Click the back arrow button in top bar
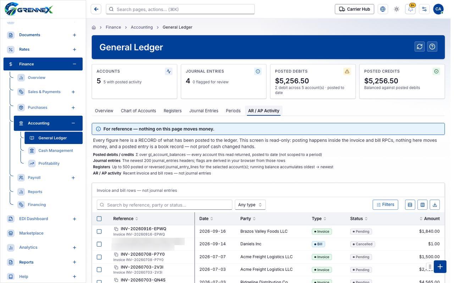454x283 pixels. [x=96, y=9]
